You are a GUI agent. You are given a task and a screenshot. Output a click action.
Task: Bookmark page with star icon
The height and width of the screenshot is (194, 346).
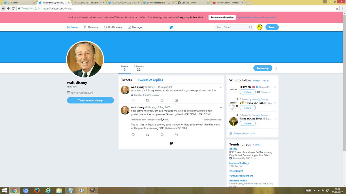pyautogui.click(x=337, y=8)
